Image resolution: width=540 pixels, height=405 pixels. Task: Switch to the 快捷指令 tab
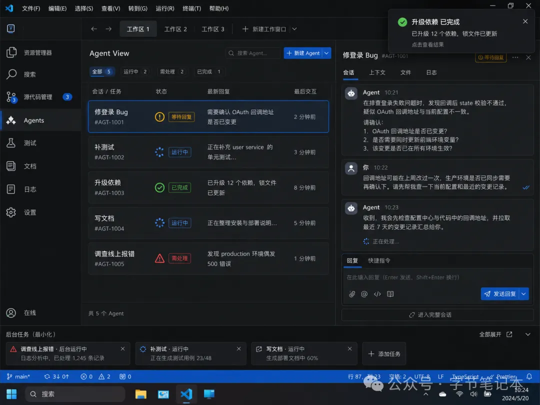379,260
